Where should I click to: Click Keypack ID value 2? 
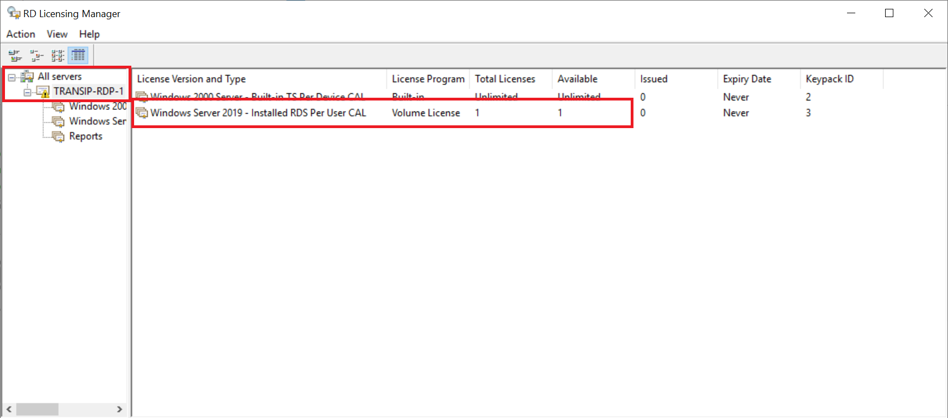tap(808, 97)
